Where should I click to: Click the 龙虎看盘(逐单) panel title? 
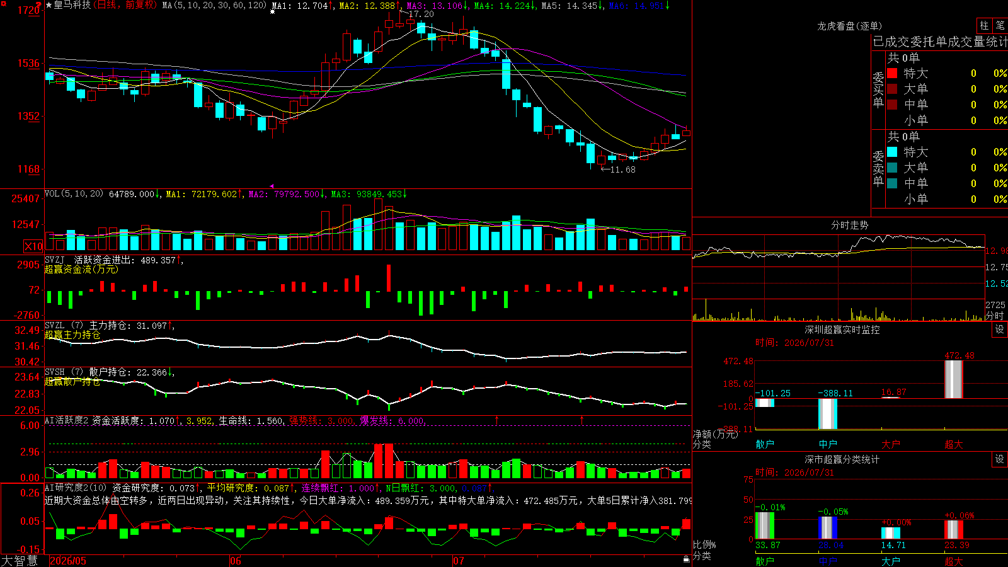849,26
